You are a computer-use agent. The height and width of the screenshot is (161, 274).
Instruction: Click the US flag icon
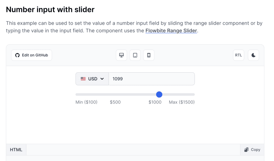point(83,79)
